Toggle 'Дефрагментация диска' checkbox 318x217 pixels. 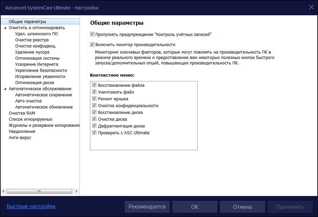94,125
